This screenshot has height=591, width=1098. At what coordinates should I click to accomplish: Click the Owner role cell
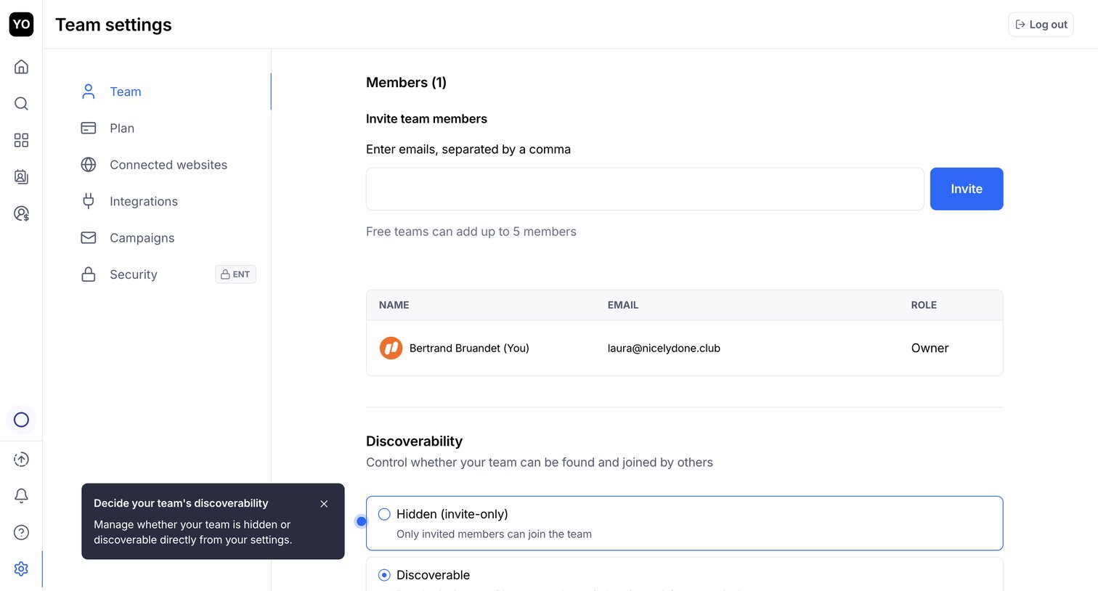(930, 349)
